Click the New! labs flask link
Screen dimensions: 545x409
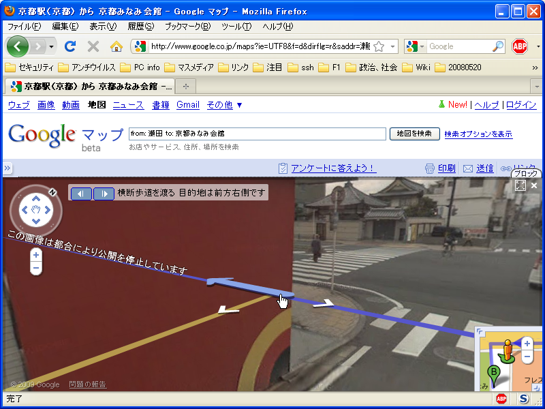pyautogui.click(x=452, y=105)
